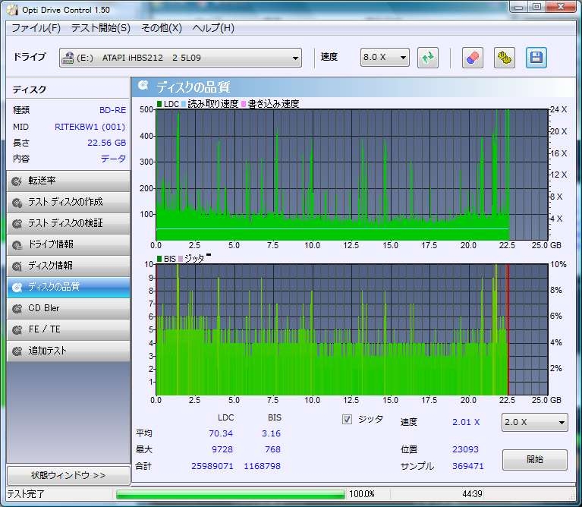Open the ヘルプ(H) menu
The image size is (582, 507).
(213, 28)
